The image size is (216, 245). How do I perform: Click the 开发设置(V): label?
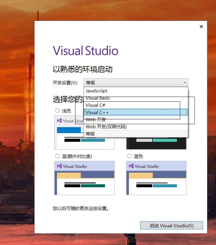point(65,83)
